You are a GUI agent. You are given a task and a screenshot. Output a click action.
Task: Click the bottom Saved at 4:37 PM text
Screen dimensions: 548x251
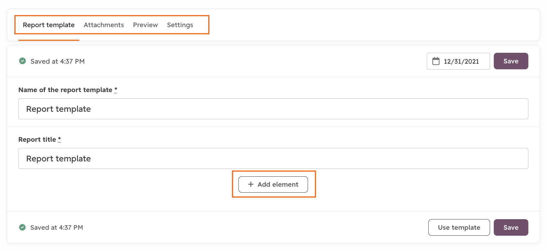click(x=57, y=228)
